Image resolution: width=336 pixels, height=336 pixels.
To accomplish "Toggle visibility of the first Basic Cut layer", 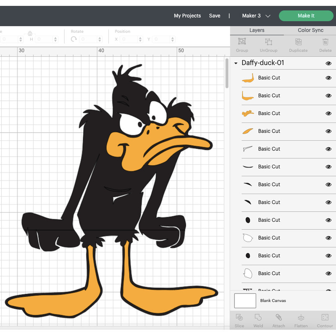I will tap(328, 78).
